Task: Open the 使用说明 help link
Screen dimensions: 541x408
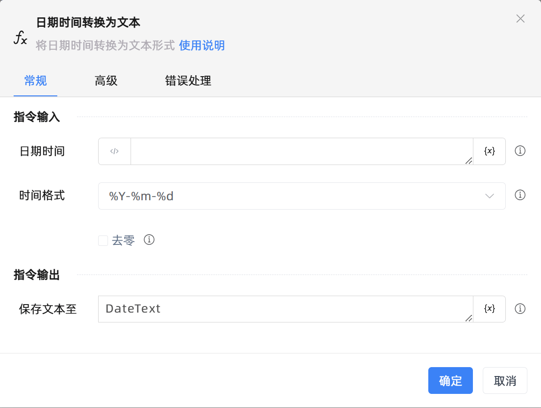Action: pyautogui.click(x=202, y=46)
